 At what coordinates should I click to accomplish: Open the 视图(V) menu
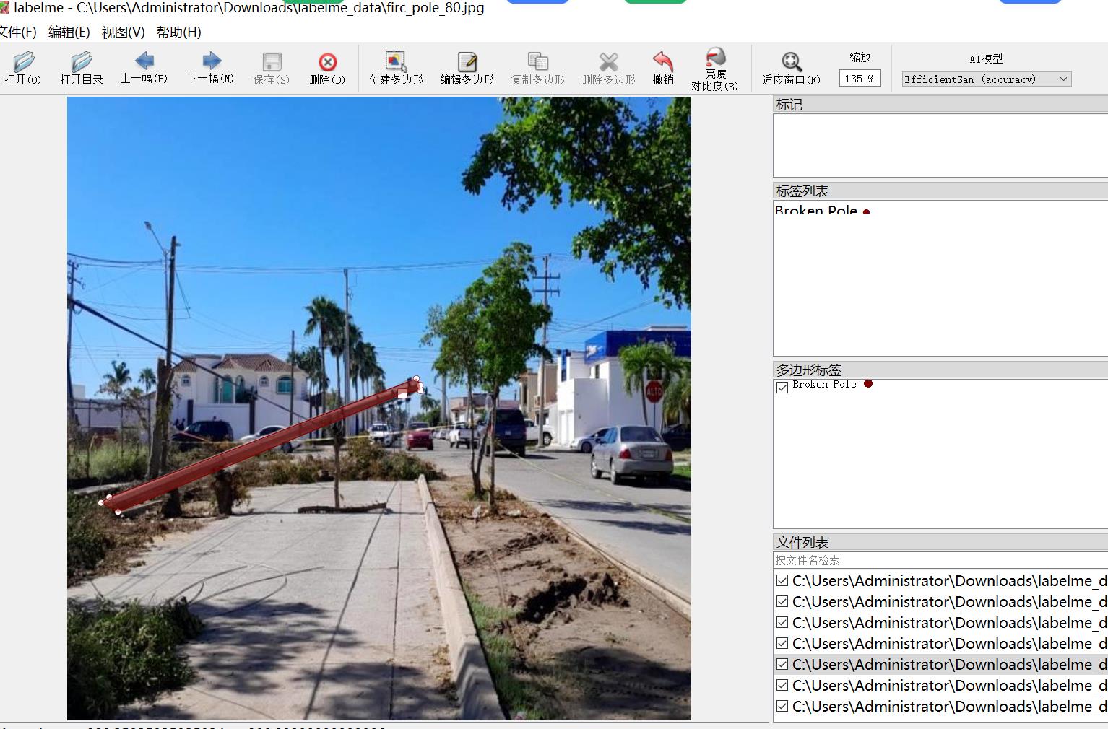point(123,32)
